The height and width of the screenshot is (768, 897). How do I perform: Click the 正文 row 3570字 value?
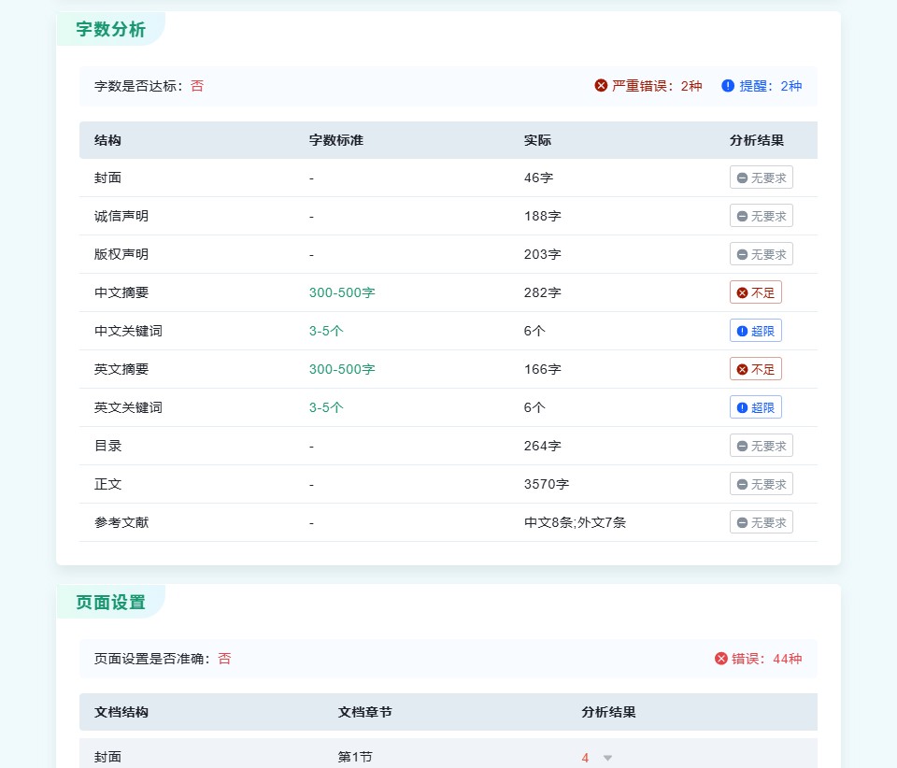point(547,484)
